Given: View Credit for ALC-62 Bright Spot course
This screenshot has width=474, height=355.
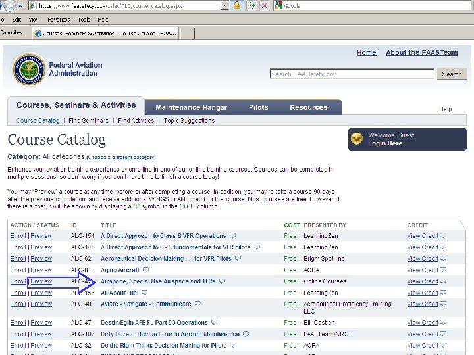Looking at the screenshot, I should 423,258.
